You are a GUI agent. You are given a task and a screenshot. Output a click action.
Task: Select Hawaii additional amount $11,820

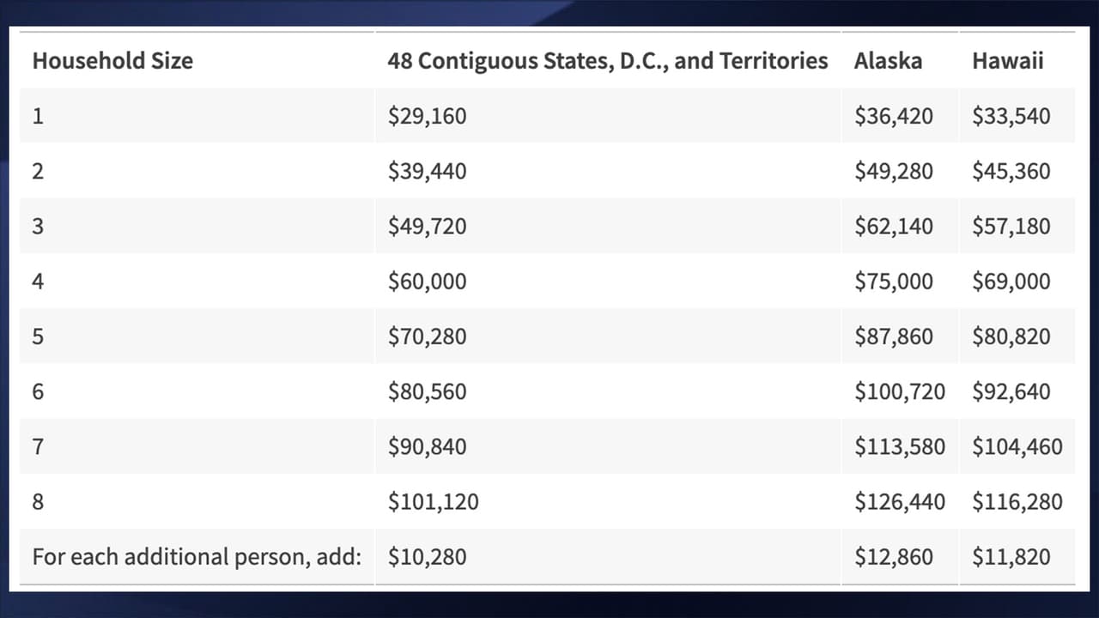pos(1011,556)
